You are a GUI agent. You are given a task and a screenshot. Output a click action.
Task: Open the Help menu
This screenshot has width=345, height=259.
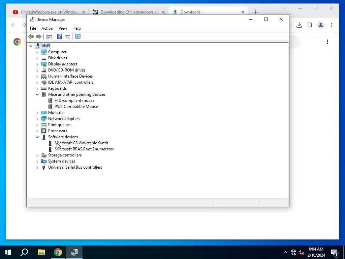[76, 28]
